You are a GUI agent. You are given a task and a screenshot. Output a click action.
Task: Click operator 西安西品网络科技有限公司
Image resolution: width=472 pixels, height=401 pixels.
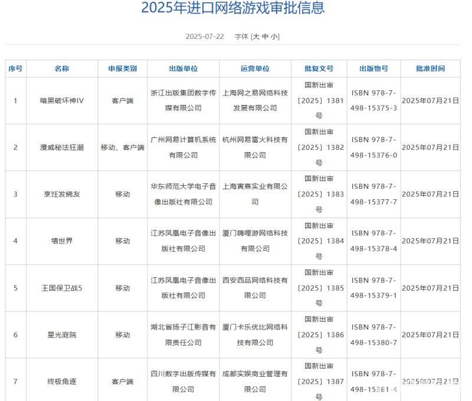pyautogui.click(x=255, y=288)
